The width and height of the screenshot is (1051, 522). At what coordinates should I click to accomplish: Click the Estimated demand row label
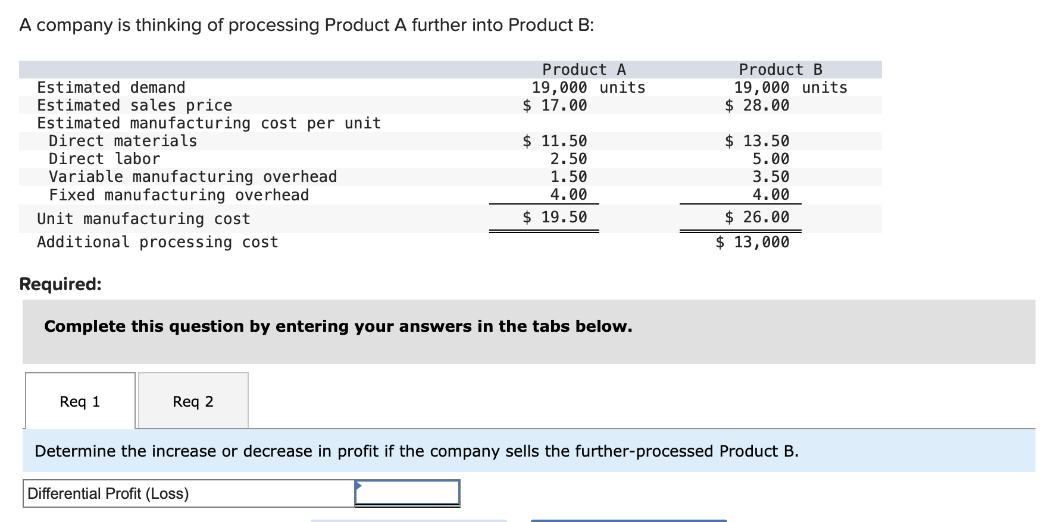tap(111, 87)
